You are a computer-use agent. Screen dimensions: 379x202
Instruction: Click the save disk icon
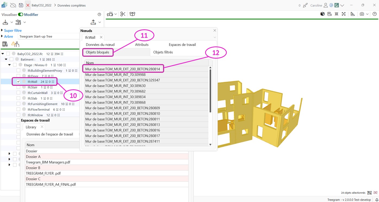click(21, 5)
